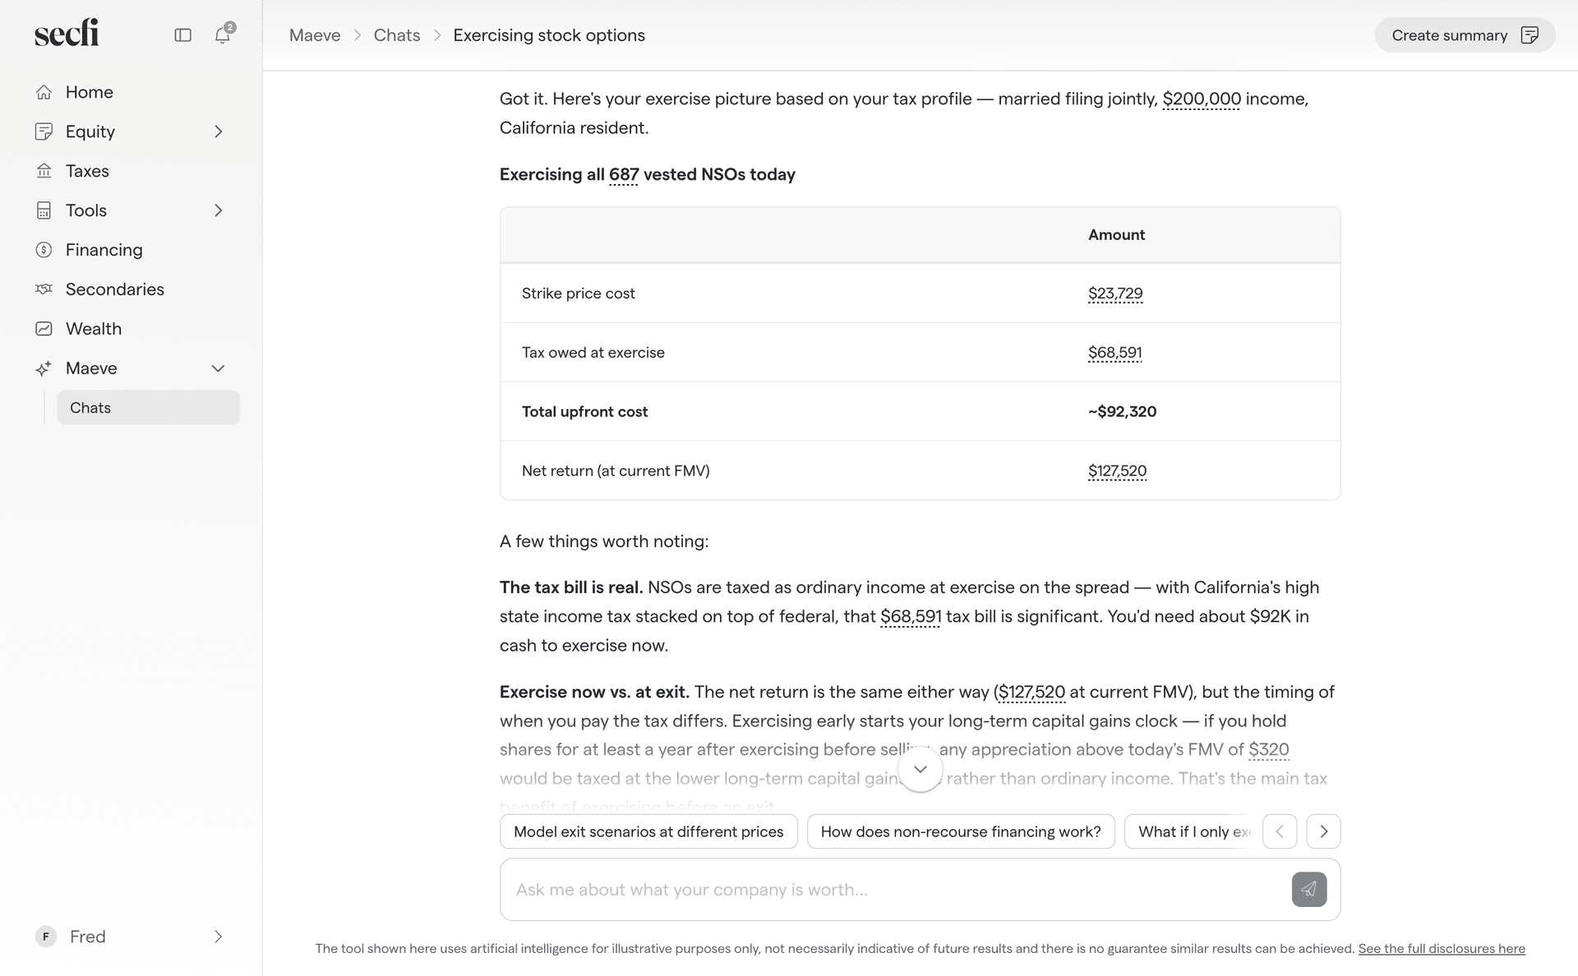Click the $200,000 income figure
The height and width of the screenshot is (976, 1578).
[x=1202, y=99]
